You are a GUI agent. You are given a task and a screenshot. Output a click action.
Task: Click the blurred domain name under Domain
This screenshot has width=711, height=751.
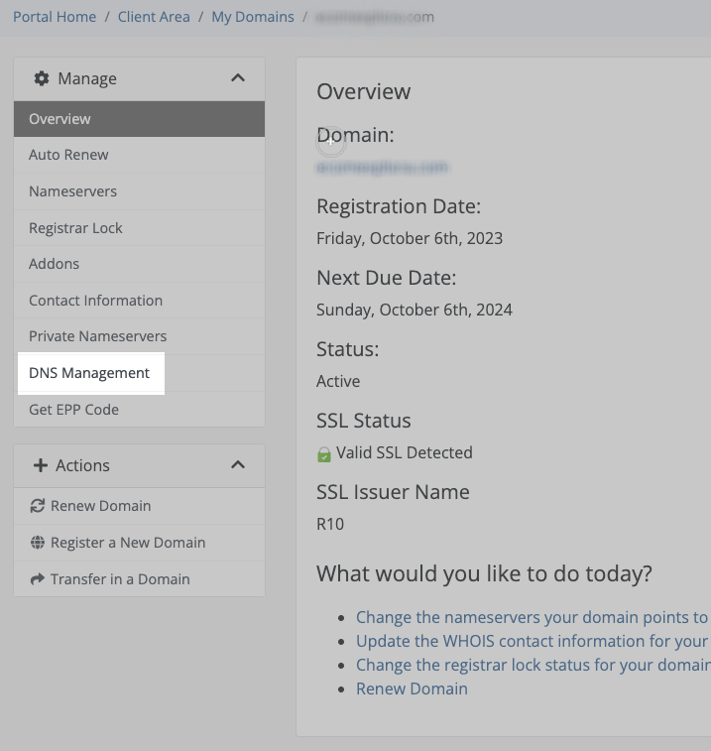[x=382, y=167]
